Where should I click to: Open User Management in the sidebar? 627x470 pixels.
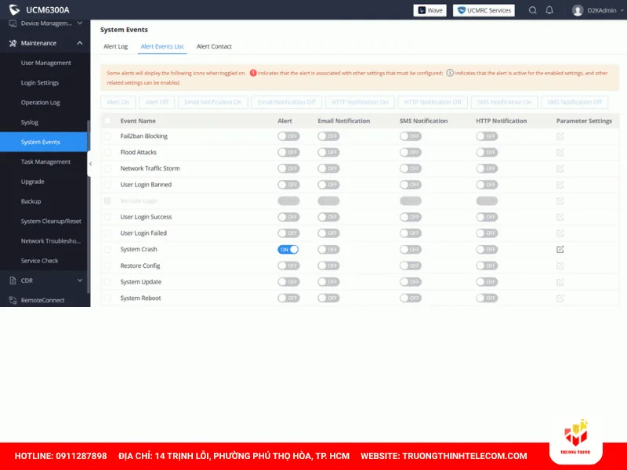pos(46,63)
